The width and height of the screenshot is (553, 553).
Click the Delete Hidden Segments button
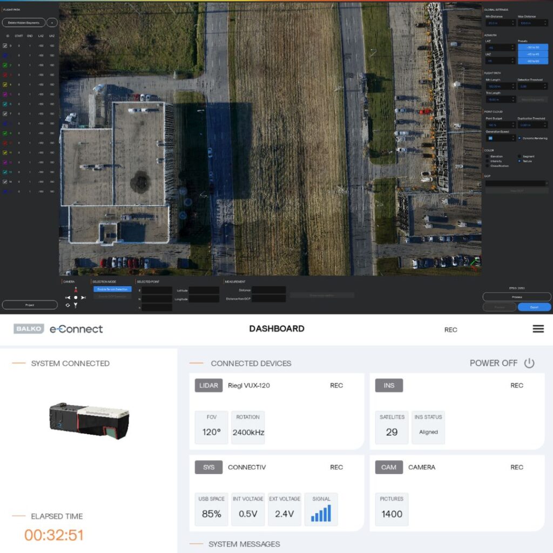[24, 23]
